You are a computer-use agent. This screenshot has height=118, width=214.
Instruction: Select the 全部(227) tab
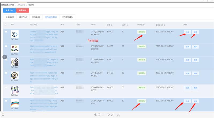point(10,17)
